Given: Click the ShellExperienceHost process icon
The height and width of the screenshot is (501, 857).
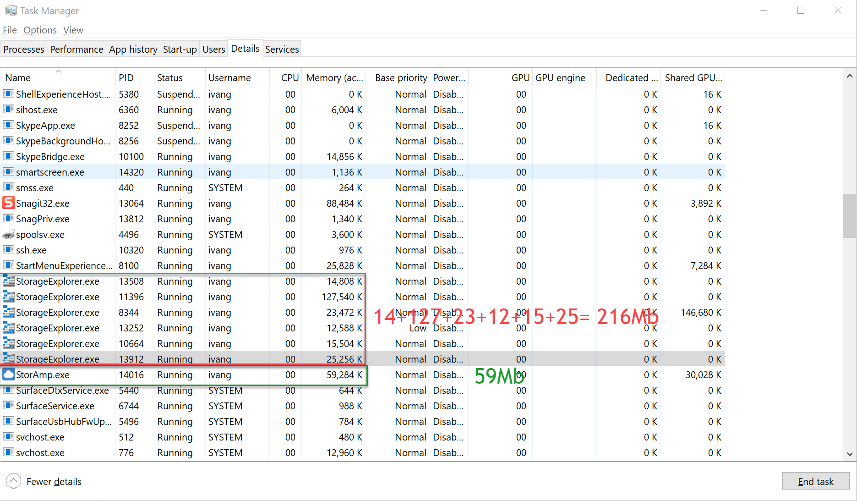Looking at the screenshot, I should tap(8, 94).
